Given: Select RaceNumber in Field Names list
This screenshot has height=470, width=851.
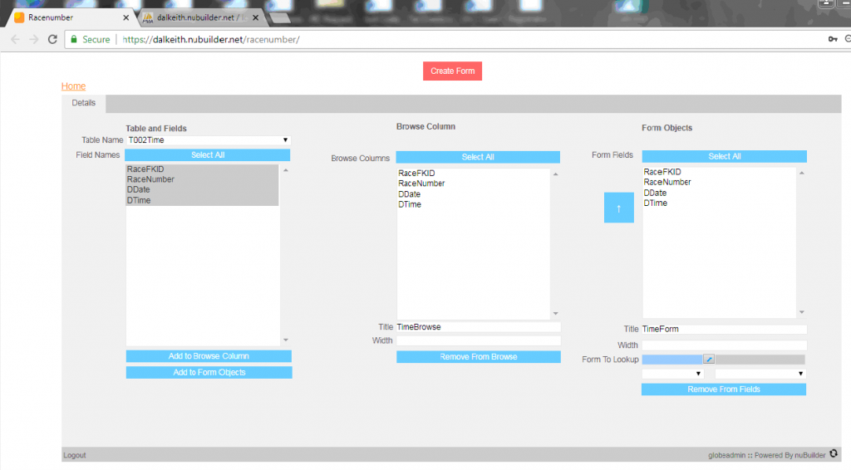Looking at the screenshot, I should (x=202, y=179).
